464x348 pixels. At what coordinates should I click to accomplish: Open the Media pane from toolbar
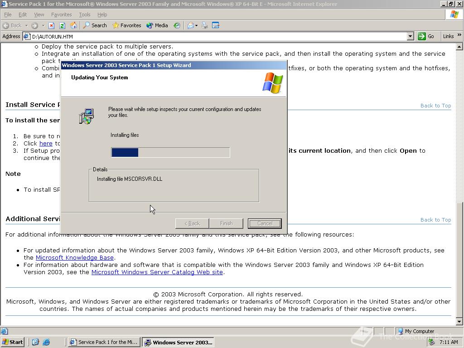coord(157,25)
